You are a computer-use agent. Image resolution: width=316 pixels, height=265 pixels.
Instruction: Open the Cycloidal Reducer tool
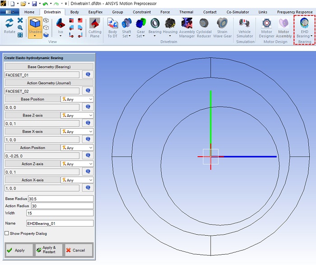click(x=204, y=28)
